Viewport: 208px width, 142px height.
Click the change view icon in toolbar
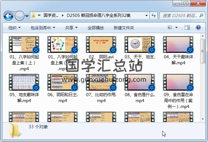click(170, 28)
